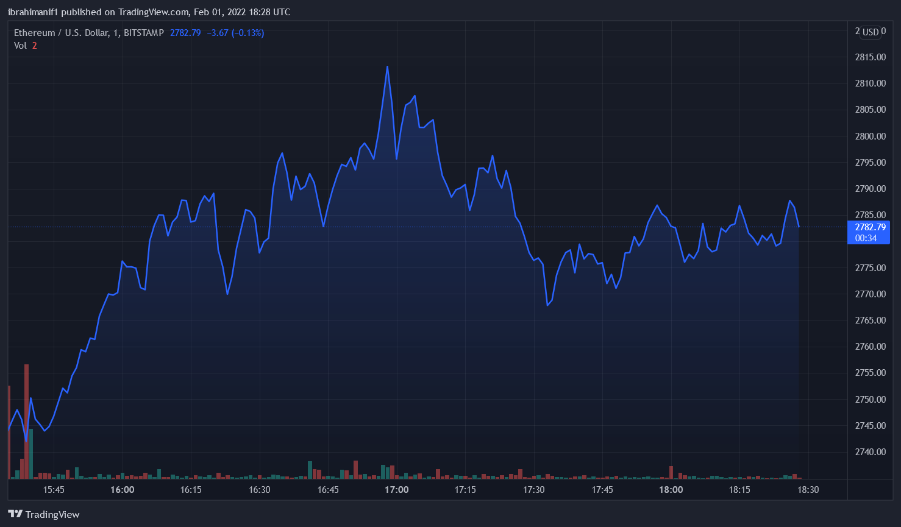Click the 2740.00 price axis label
Image resolution: width=901 pixels, height=527 pixels.
(x=870, y=452)
